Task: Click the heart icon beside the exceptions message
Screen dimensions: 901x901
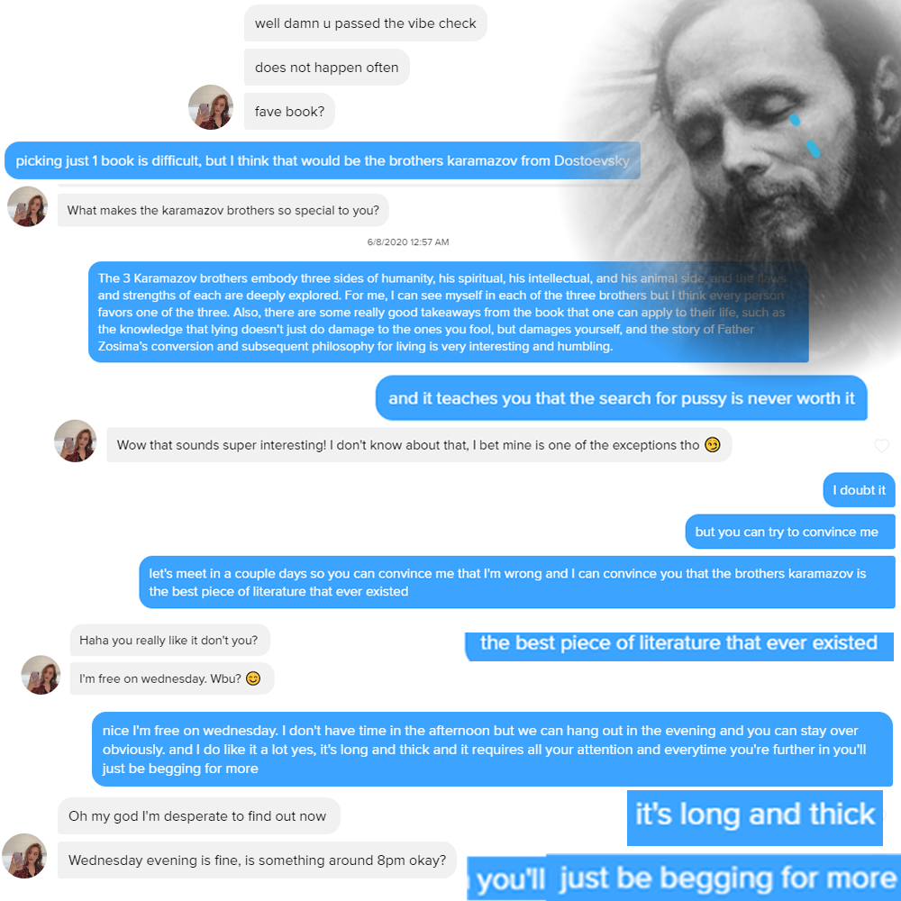Action: 881,446
